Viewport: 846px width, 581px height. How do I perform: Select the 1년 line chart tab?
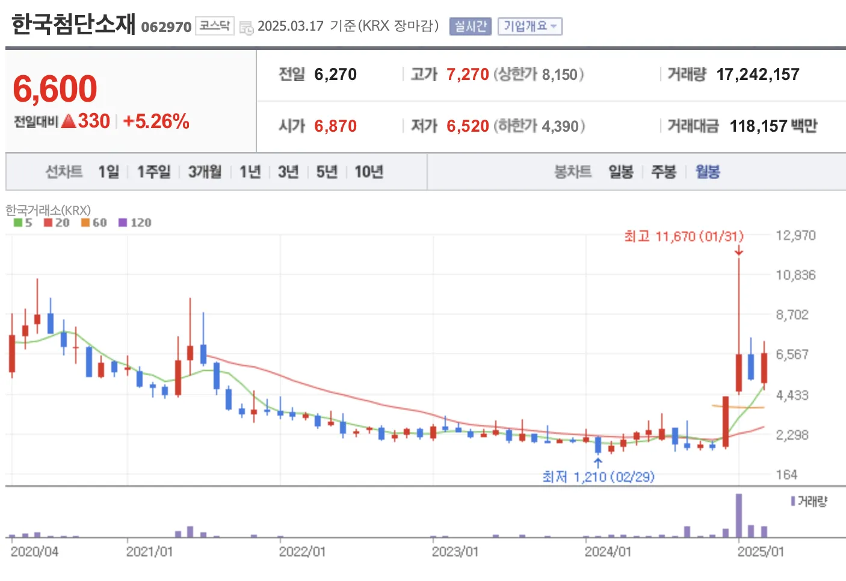(x=250, y=172)
